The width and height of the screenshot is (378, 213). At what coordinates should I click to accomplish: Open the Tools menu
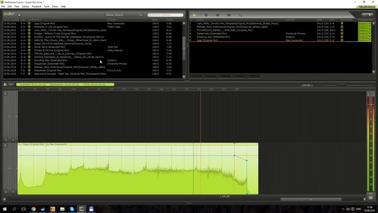(x=47, y=7)
